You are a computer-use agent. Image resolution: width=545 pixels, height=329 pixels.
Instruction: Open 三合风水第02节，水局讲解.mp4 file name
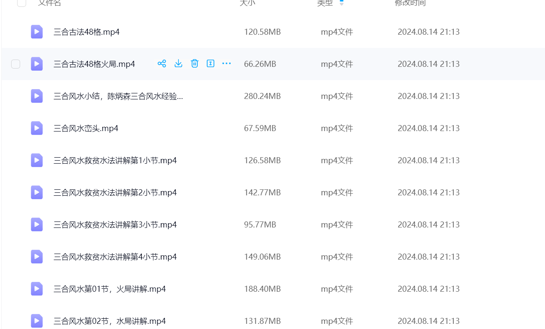coord(110,321)
